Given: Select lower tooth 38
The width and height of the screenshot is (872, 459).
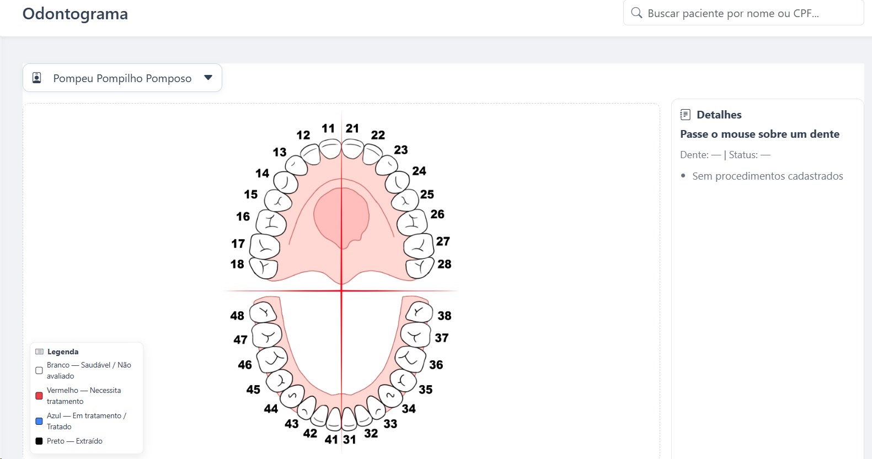Looking at the screenshot, I should point(419,312).
